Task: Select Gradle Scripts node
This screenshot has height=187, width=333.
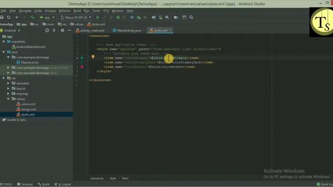Action: click(x=16, y=120)
